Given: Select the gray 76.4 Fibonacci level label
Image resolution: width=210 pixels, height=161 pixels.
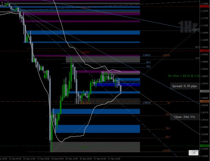Looking at the screenshot, I should 197,58.
